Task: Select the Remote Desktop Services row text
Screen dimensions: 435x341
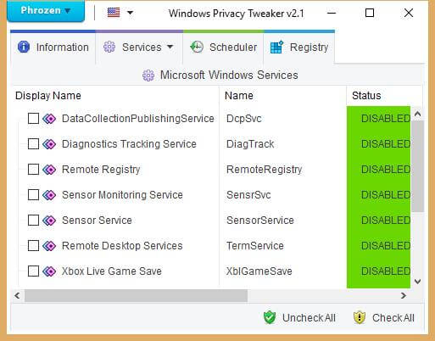Action: [x=122, y=246]
